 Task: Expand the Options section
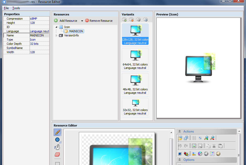click(180, 160)
